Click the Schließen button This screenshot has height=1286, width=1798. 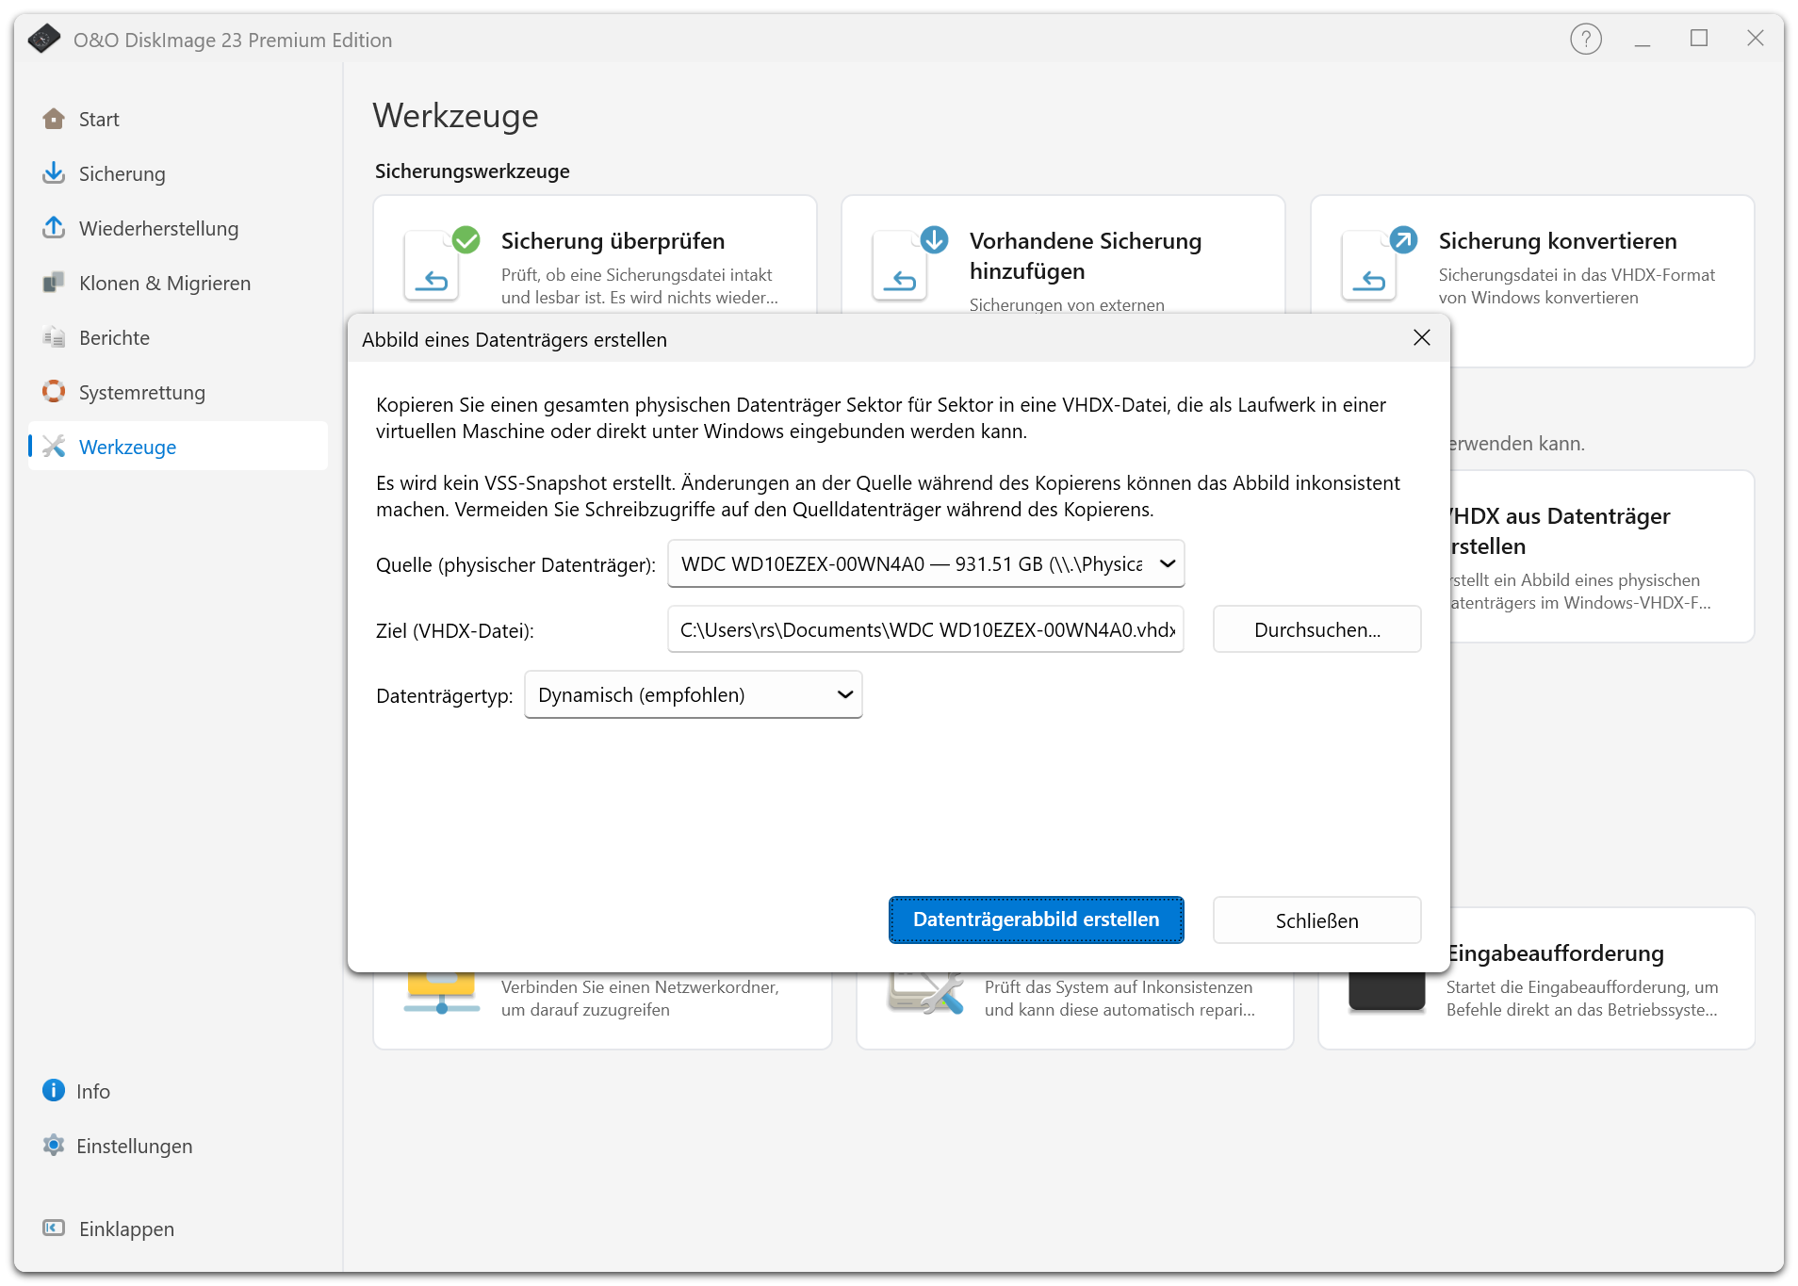pos(1316,920)
